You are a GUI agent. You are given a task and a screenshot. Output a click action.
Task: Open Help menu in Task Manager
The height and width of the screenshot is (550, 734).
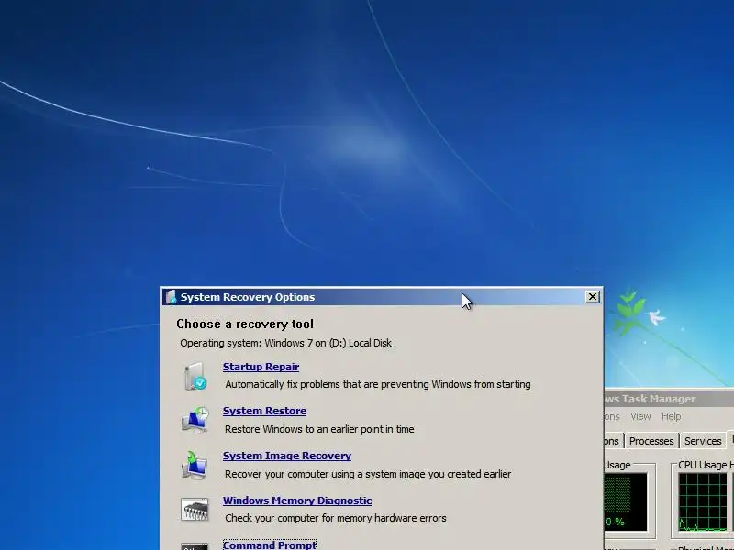(671, 416)
